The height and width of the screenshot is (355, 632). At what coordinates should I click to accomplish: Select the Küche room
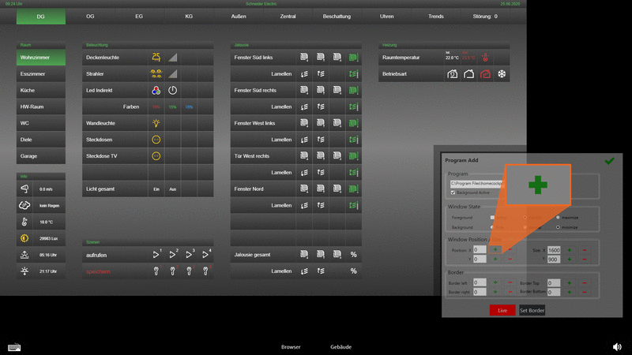(x=33, y=91)
